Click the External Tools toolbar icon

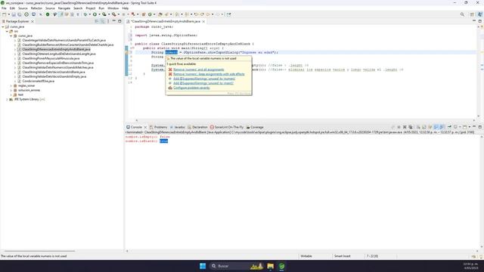tap(114, 14)
